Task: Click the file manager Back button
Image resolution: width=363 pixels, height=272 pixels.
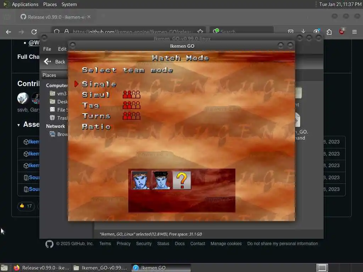Action: pyautogui.click(x=54, y=62)
